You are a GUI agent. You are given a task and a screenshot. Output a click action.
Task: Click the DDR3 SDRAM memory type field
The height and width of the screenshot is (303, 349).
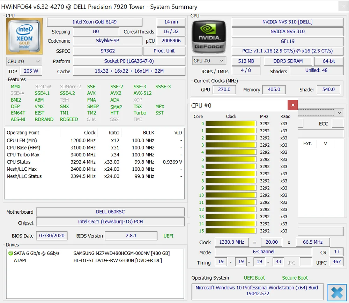[288, 61]
